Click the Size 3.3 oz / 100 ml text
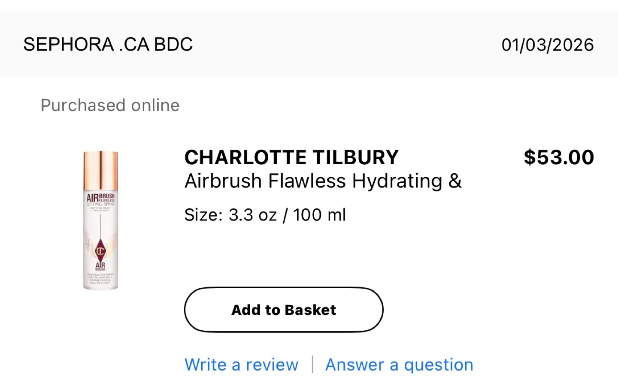Screen dimensions: 618x392 pyautogui.click(x=265, y=215)
